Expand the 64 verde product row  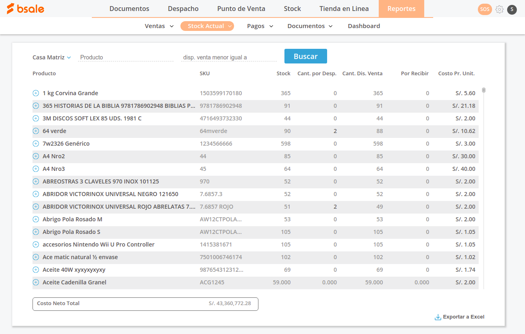point(35,131)
